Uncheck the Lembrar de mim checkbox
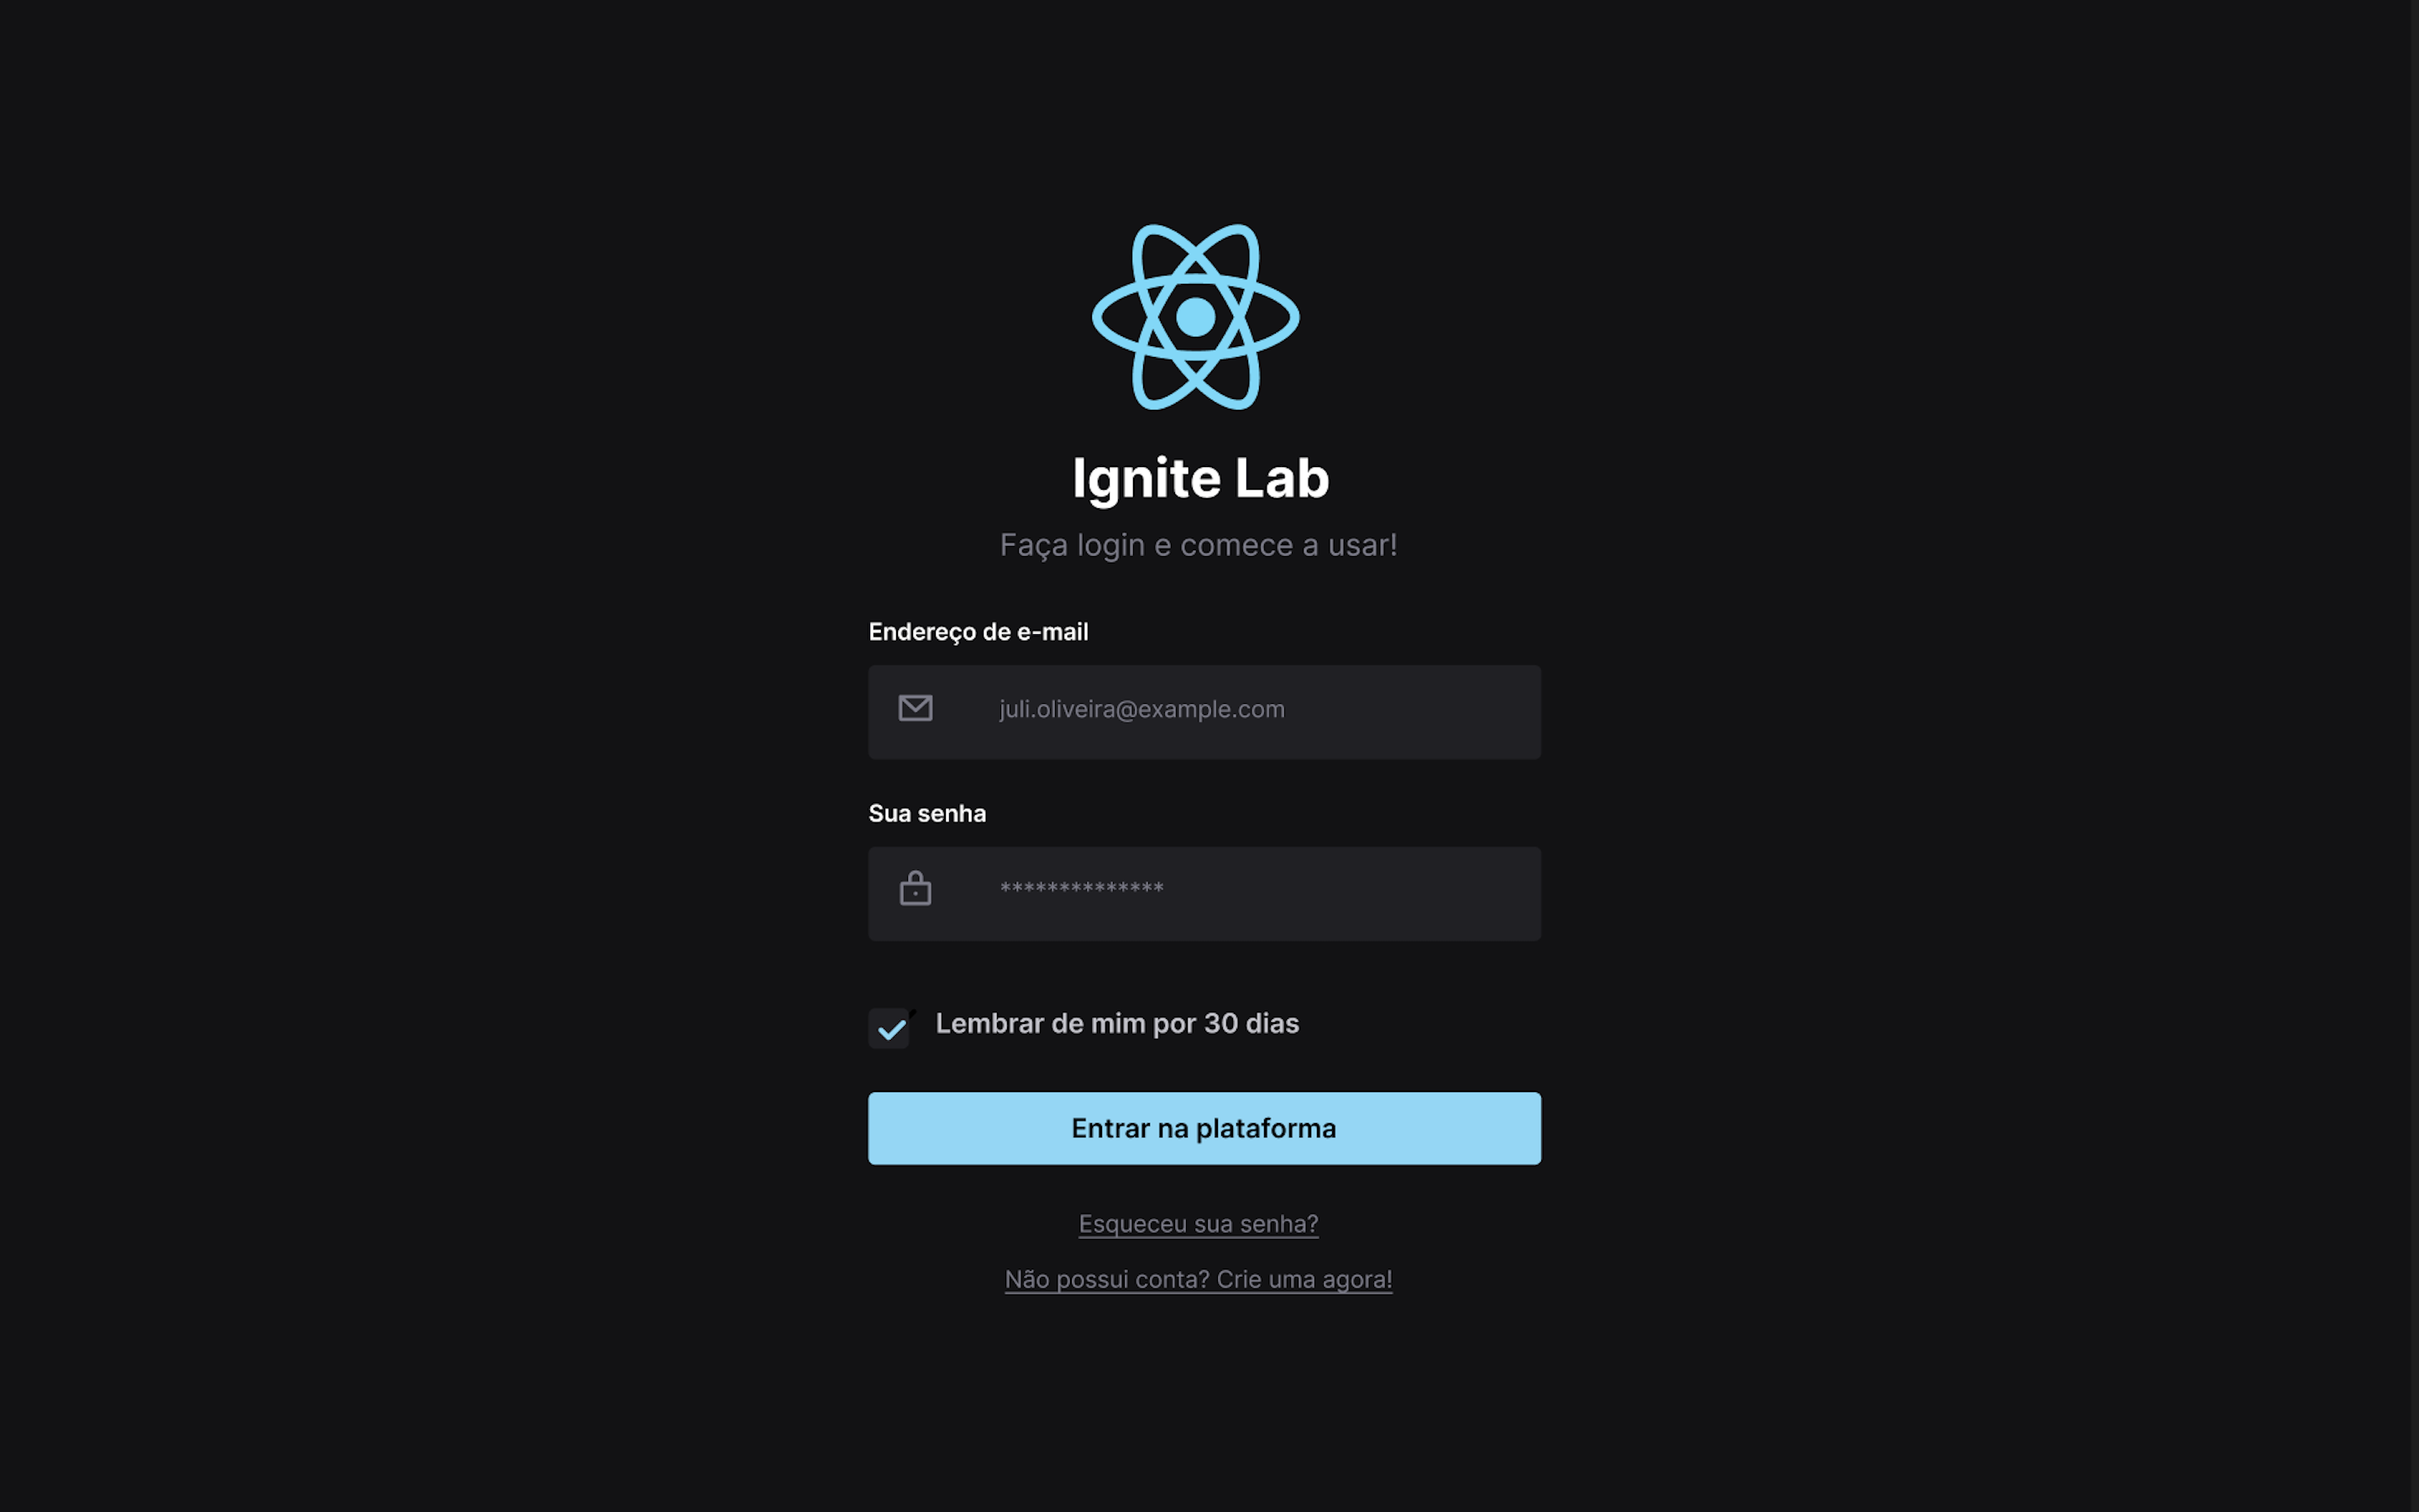Image resolution: width=2419 pixels, height=1512 pixels. click(x=889, y=1027)
